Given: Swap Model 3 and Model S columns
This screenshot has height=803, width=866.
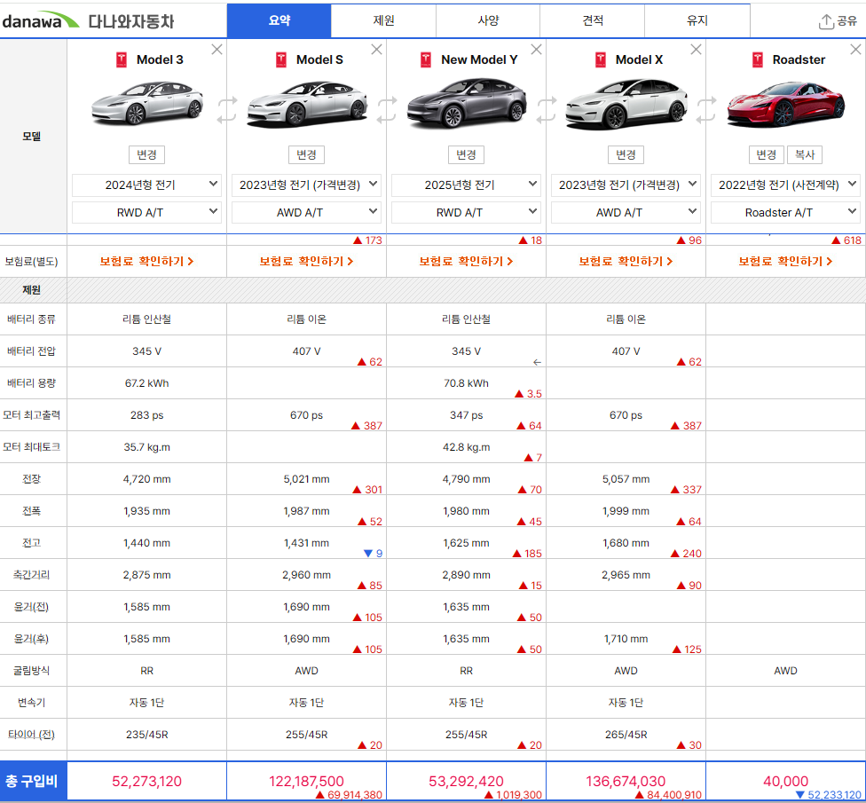Looking at the screenshot, I should point(227,109).
